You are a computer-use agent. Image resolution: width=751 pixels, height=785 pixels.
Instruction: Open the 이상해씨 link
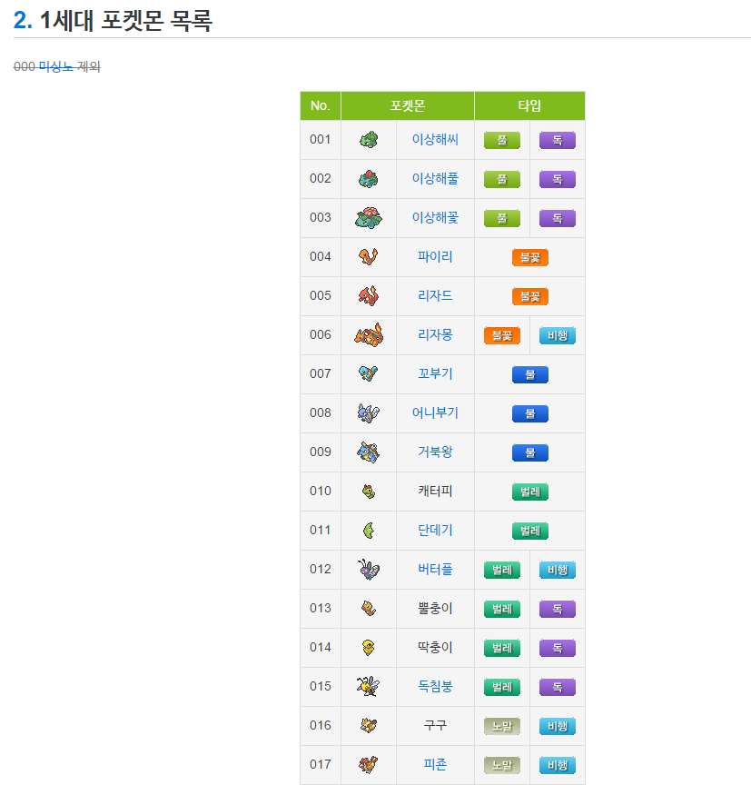pyautogui.click(x=435, y=139)
